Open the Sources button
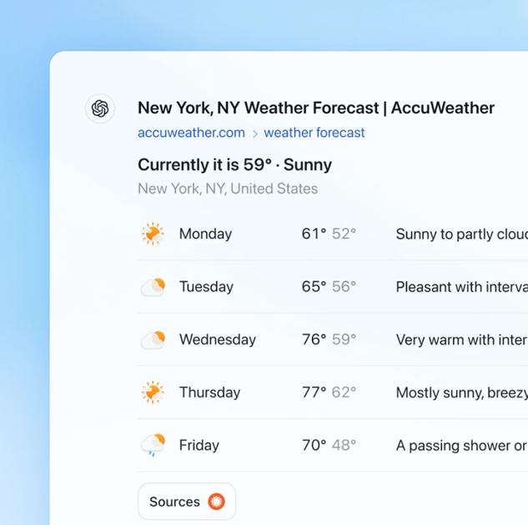 [x=186, y=502]
